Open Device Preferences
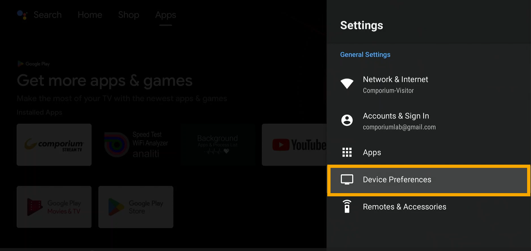This screenshot has height=251, width=531. 429,180
